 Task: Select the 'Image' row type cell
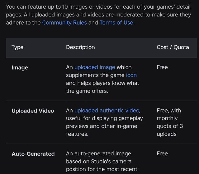pos(20,68)
